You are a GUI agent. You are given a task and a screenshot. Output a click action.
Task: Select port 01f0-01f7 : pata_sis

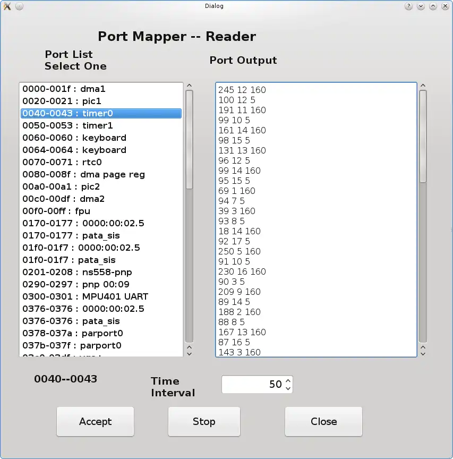pos(101,260)
